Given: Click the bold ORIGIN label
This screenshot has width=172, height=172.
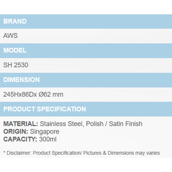Looking at the screenshot, I should coord(15,132).
